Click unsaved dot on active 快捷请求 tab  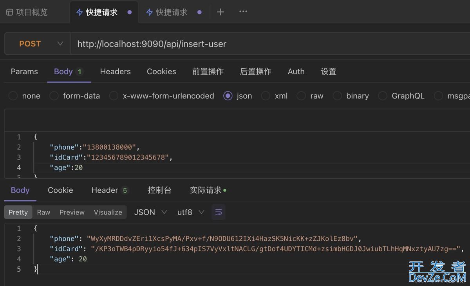click(130, 13)
